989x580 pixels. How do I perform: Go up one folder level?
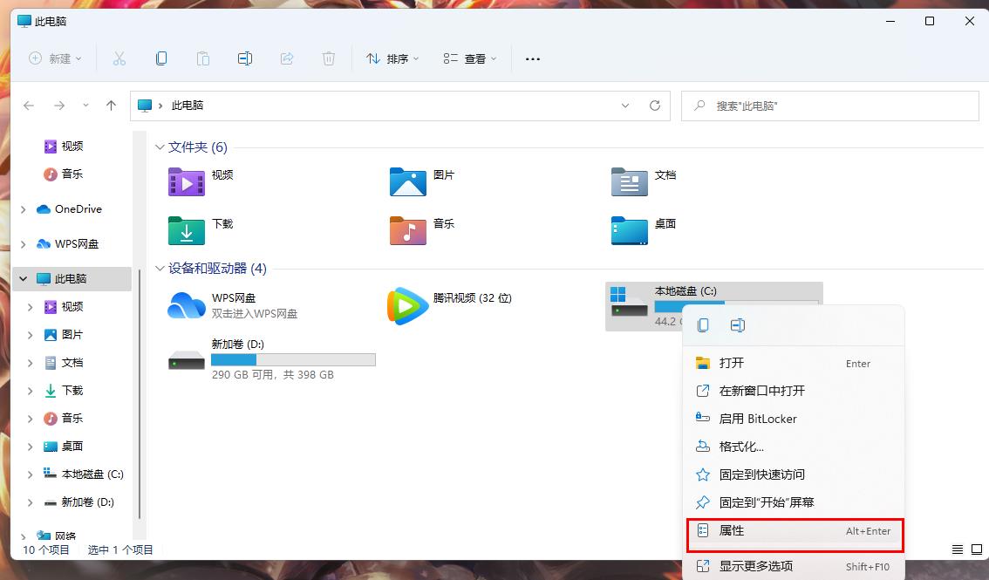pos(111,106)
